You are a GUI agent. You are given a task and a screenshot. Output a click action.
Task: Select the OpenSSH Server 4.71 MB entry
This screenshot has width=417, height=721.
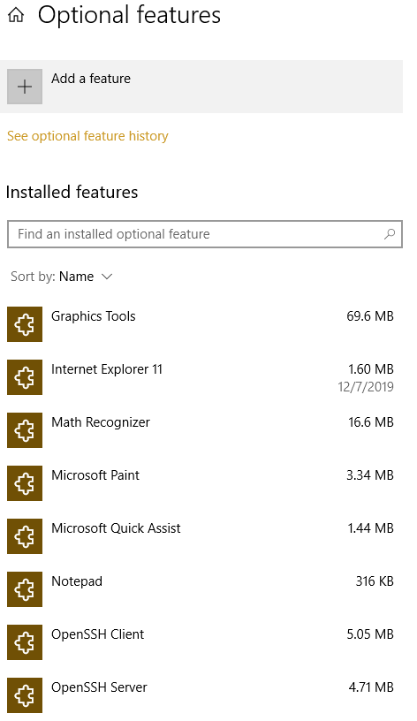(x=201, y=695)
